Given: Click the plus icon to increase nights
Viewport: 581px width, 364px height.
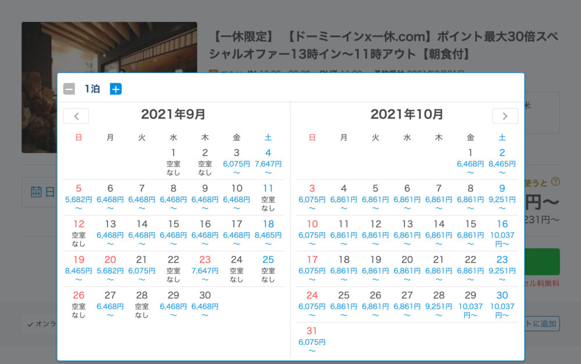Looking at the screenshot, I should click(116, 88).
